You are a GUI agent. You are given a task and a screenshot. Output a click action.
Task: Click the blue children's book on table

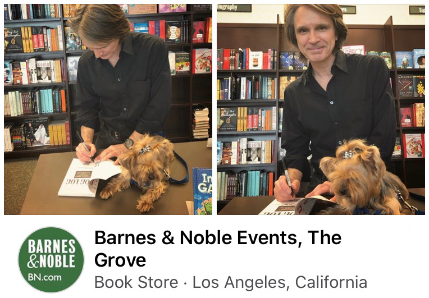(202, 191)
